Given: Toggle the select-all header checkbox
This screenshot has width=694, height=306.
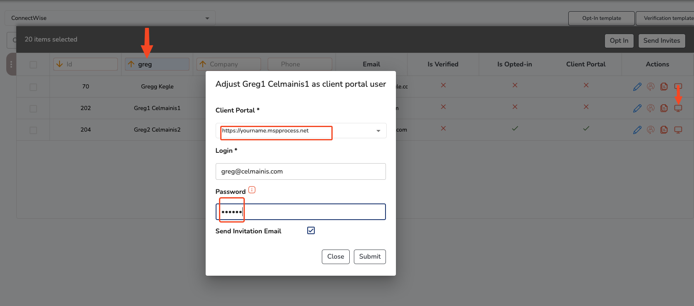Looking at the screenshot, I should (33, 64).
